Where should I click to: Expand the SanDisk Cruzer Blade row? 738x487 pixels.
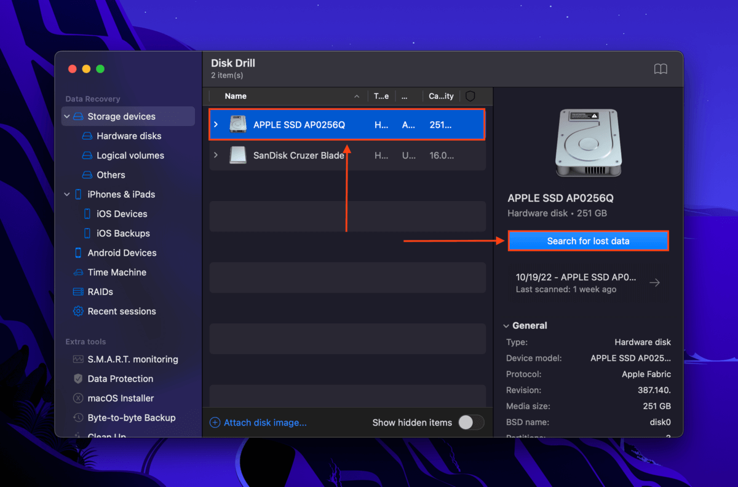[x=216, y=155]
